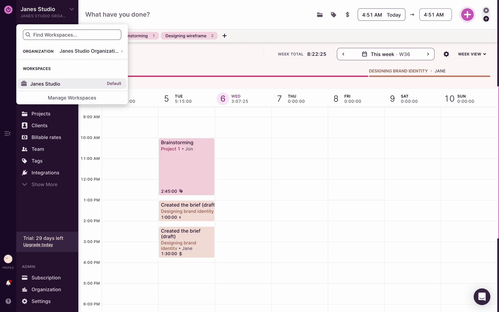This screenshot has width=499, height=312.
Task: Collapse the sidebar menu icon
Action: 7,133
